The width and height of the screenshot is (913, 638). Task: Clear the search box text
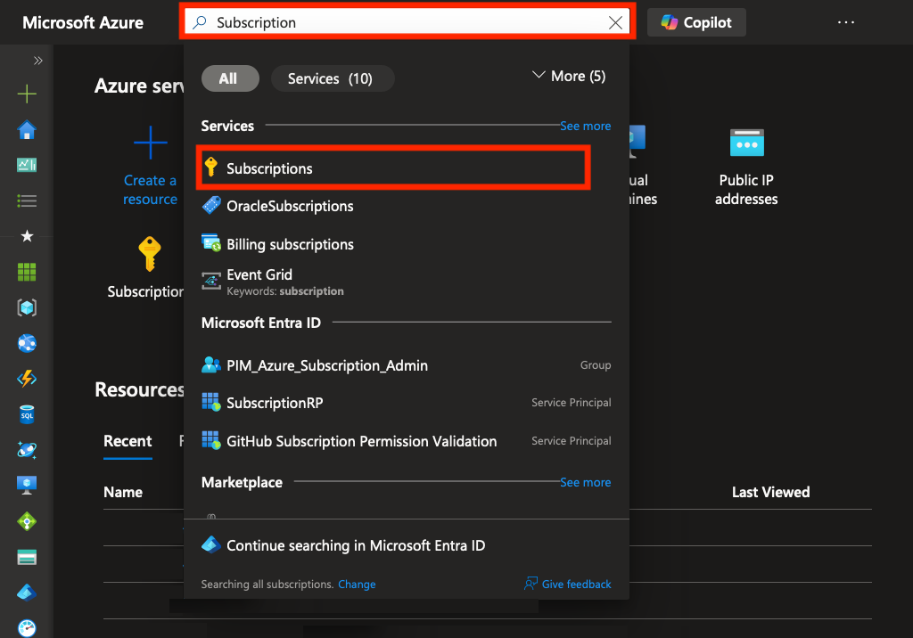point(615,23)
